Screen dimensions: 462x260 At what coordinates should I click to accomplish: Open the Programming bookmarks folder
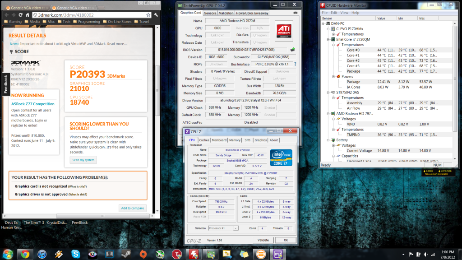tap(87, 22)
